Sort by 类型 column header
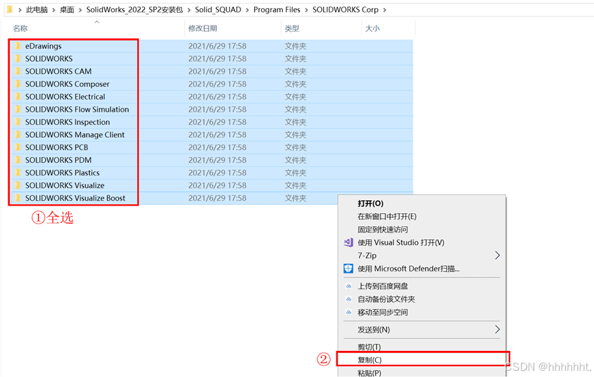The image size is (594, 377). 292,28
